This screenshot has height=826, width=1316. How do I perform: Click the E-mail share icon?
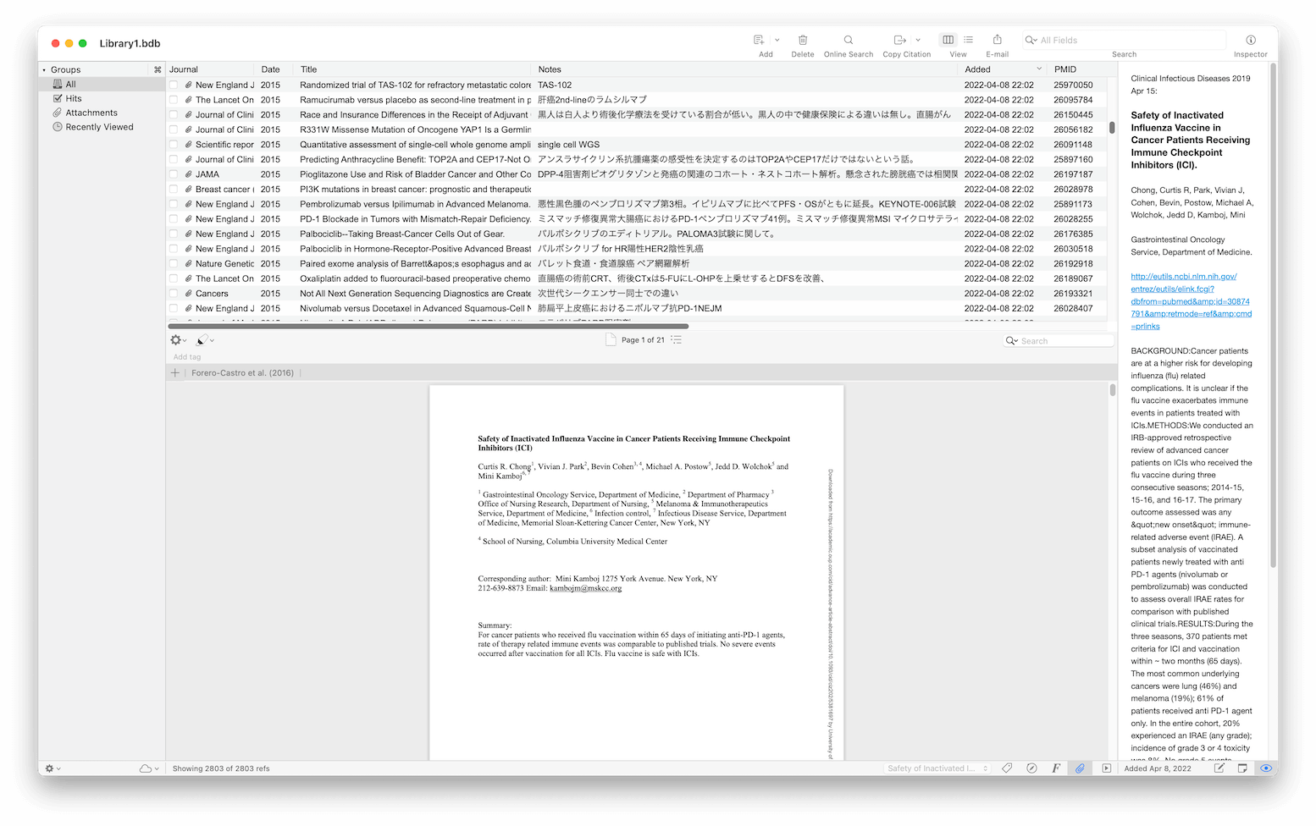(x=997, y=40)
